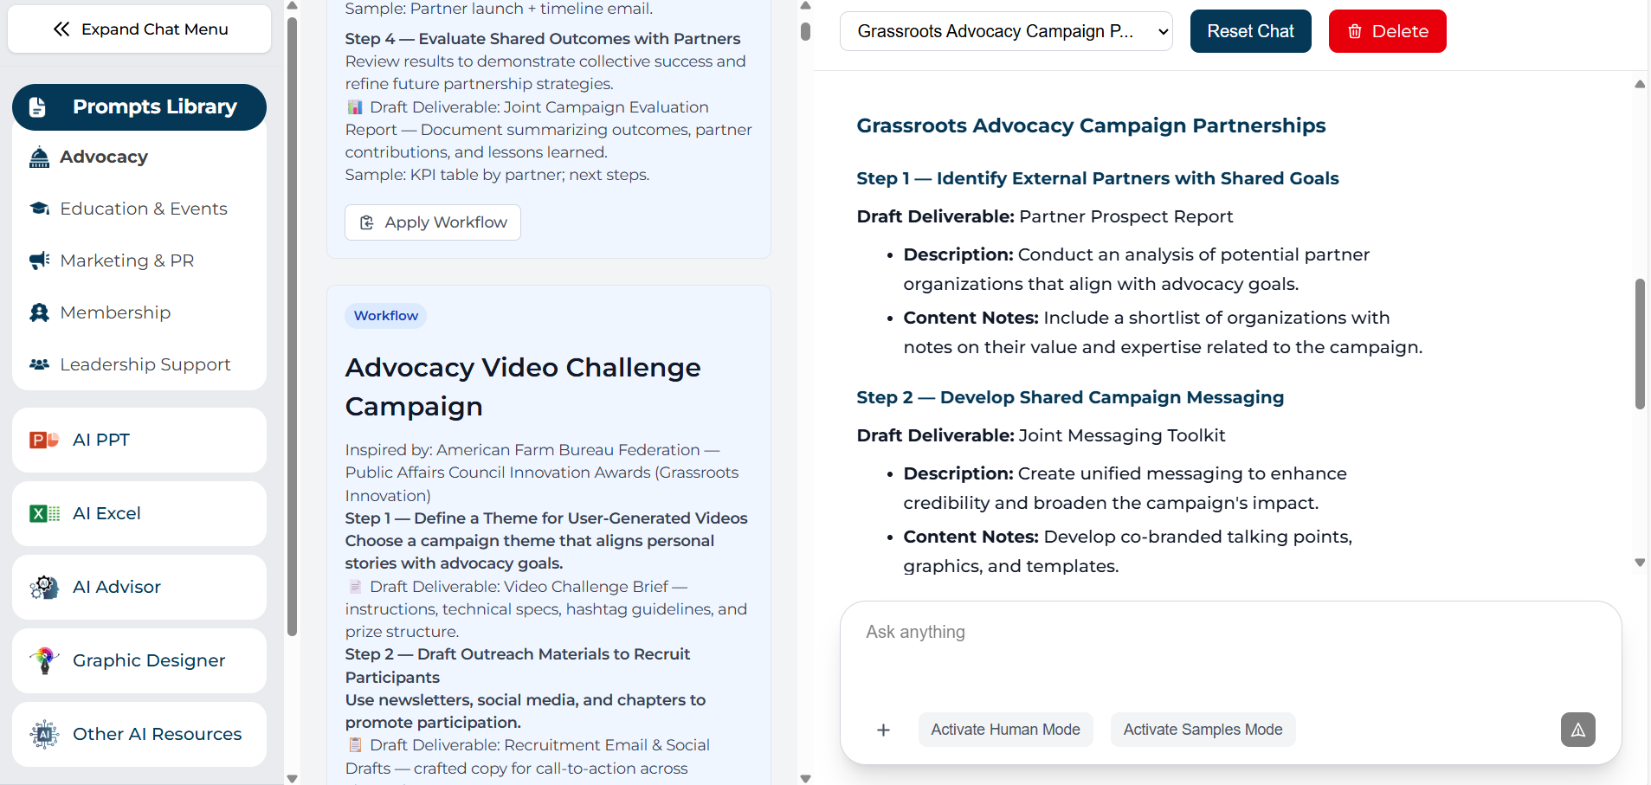Select Leadership Support category

139,364
